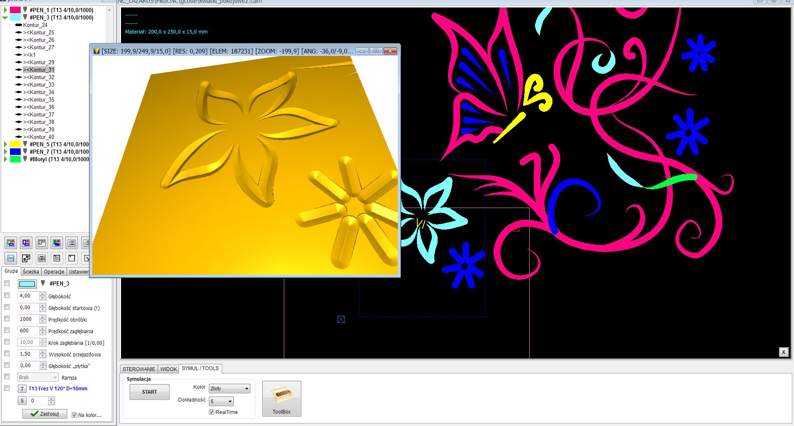Toggle the Krok zagłębiania checkbox
Image resolution: width=794 pixels, height=426 pixels.
7,342
